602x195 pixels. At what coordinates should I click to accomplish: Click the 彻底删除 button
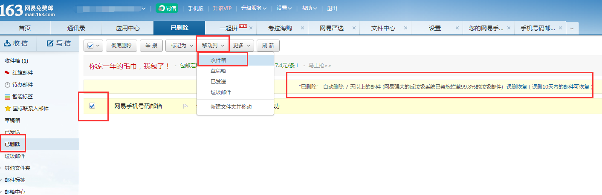(121, 46)
